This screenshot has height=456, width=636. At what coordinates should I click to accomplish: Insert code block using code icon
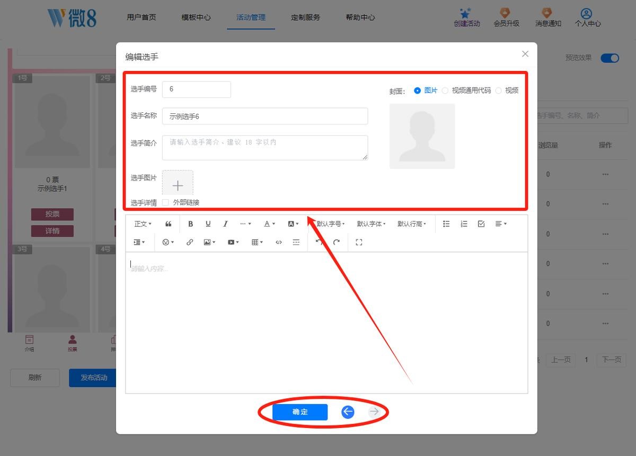point(279,242)
